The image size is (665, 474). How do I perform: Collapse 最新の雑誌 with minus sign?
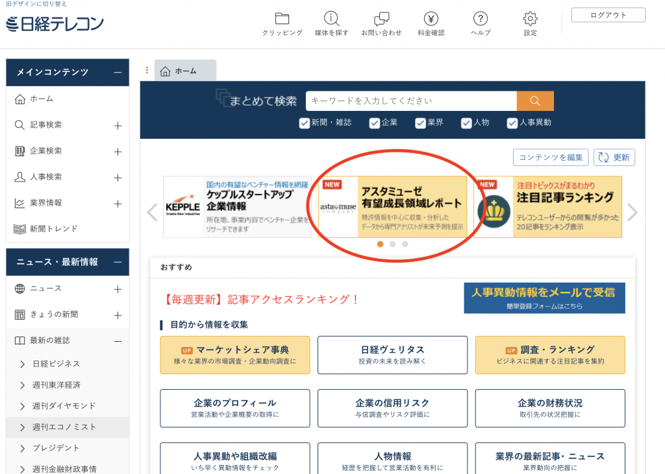tap(118, 342)
